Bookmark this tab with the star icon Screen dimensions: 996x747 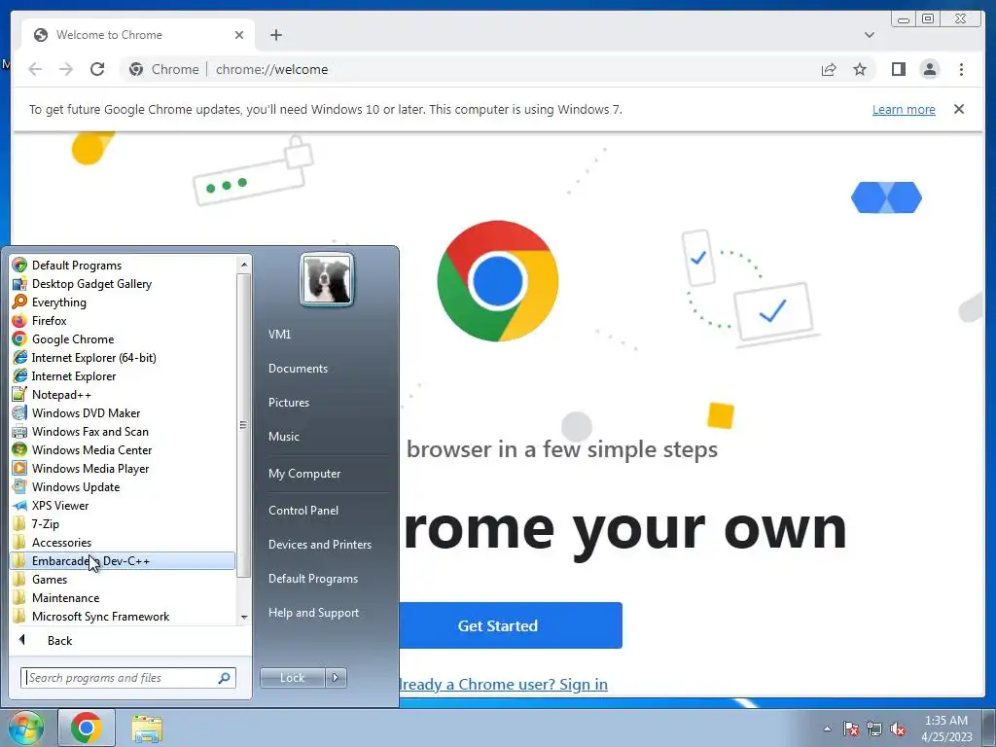pos(860,69)
